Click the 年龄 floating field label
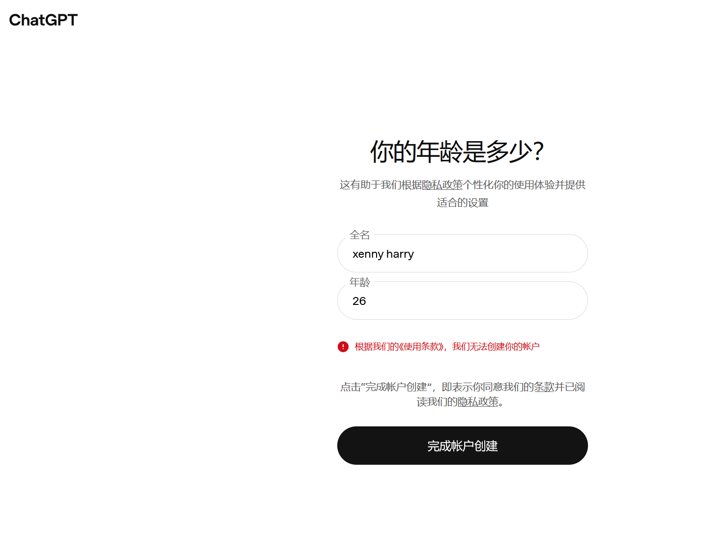Viewport: 705px width, 539px height. (359, 282)
